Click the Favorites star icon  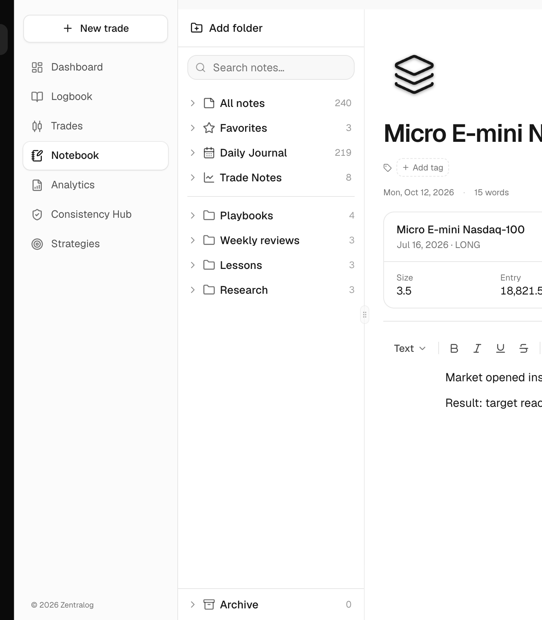pos(209,128)
